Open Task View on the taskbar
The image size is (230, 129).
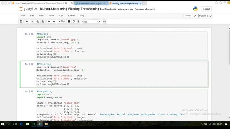point(15,124)
